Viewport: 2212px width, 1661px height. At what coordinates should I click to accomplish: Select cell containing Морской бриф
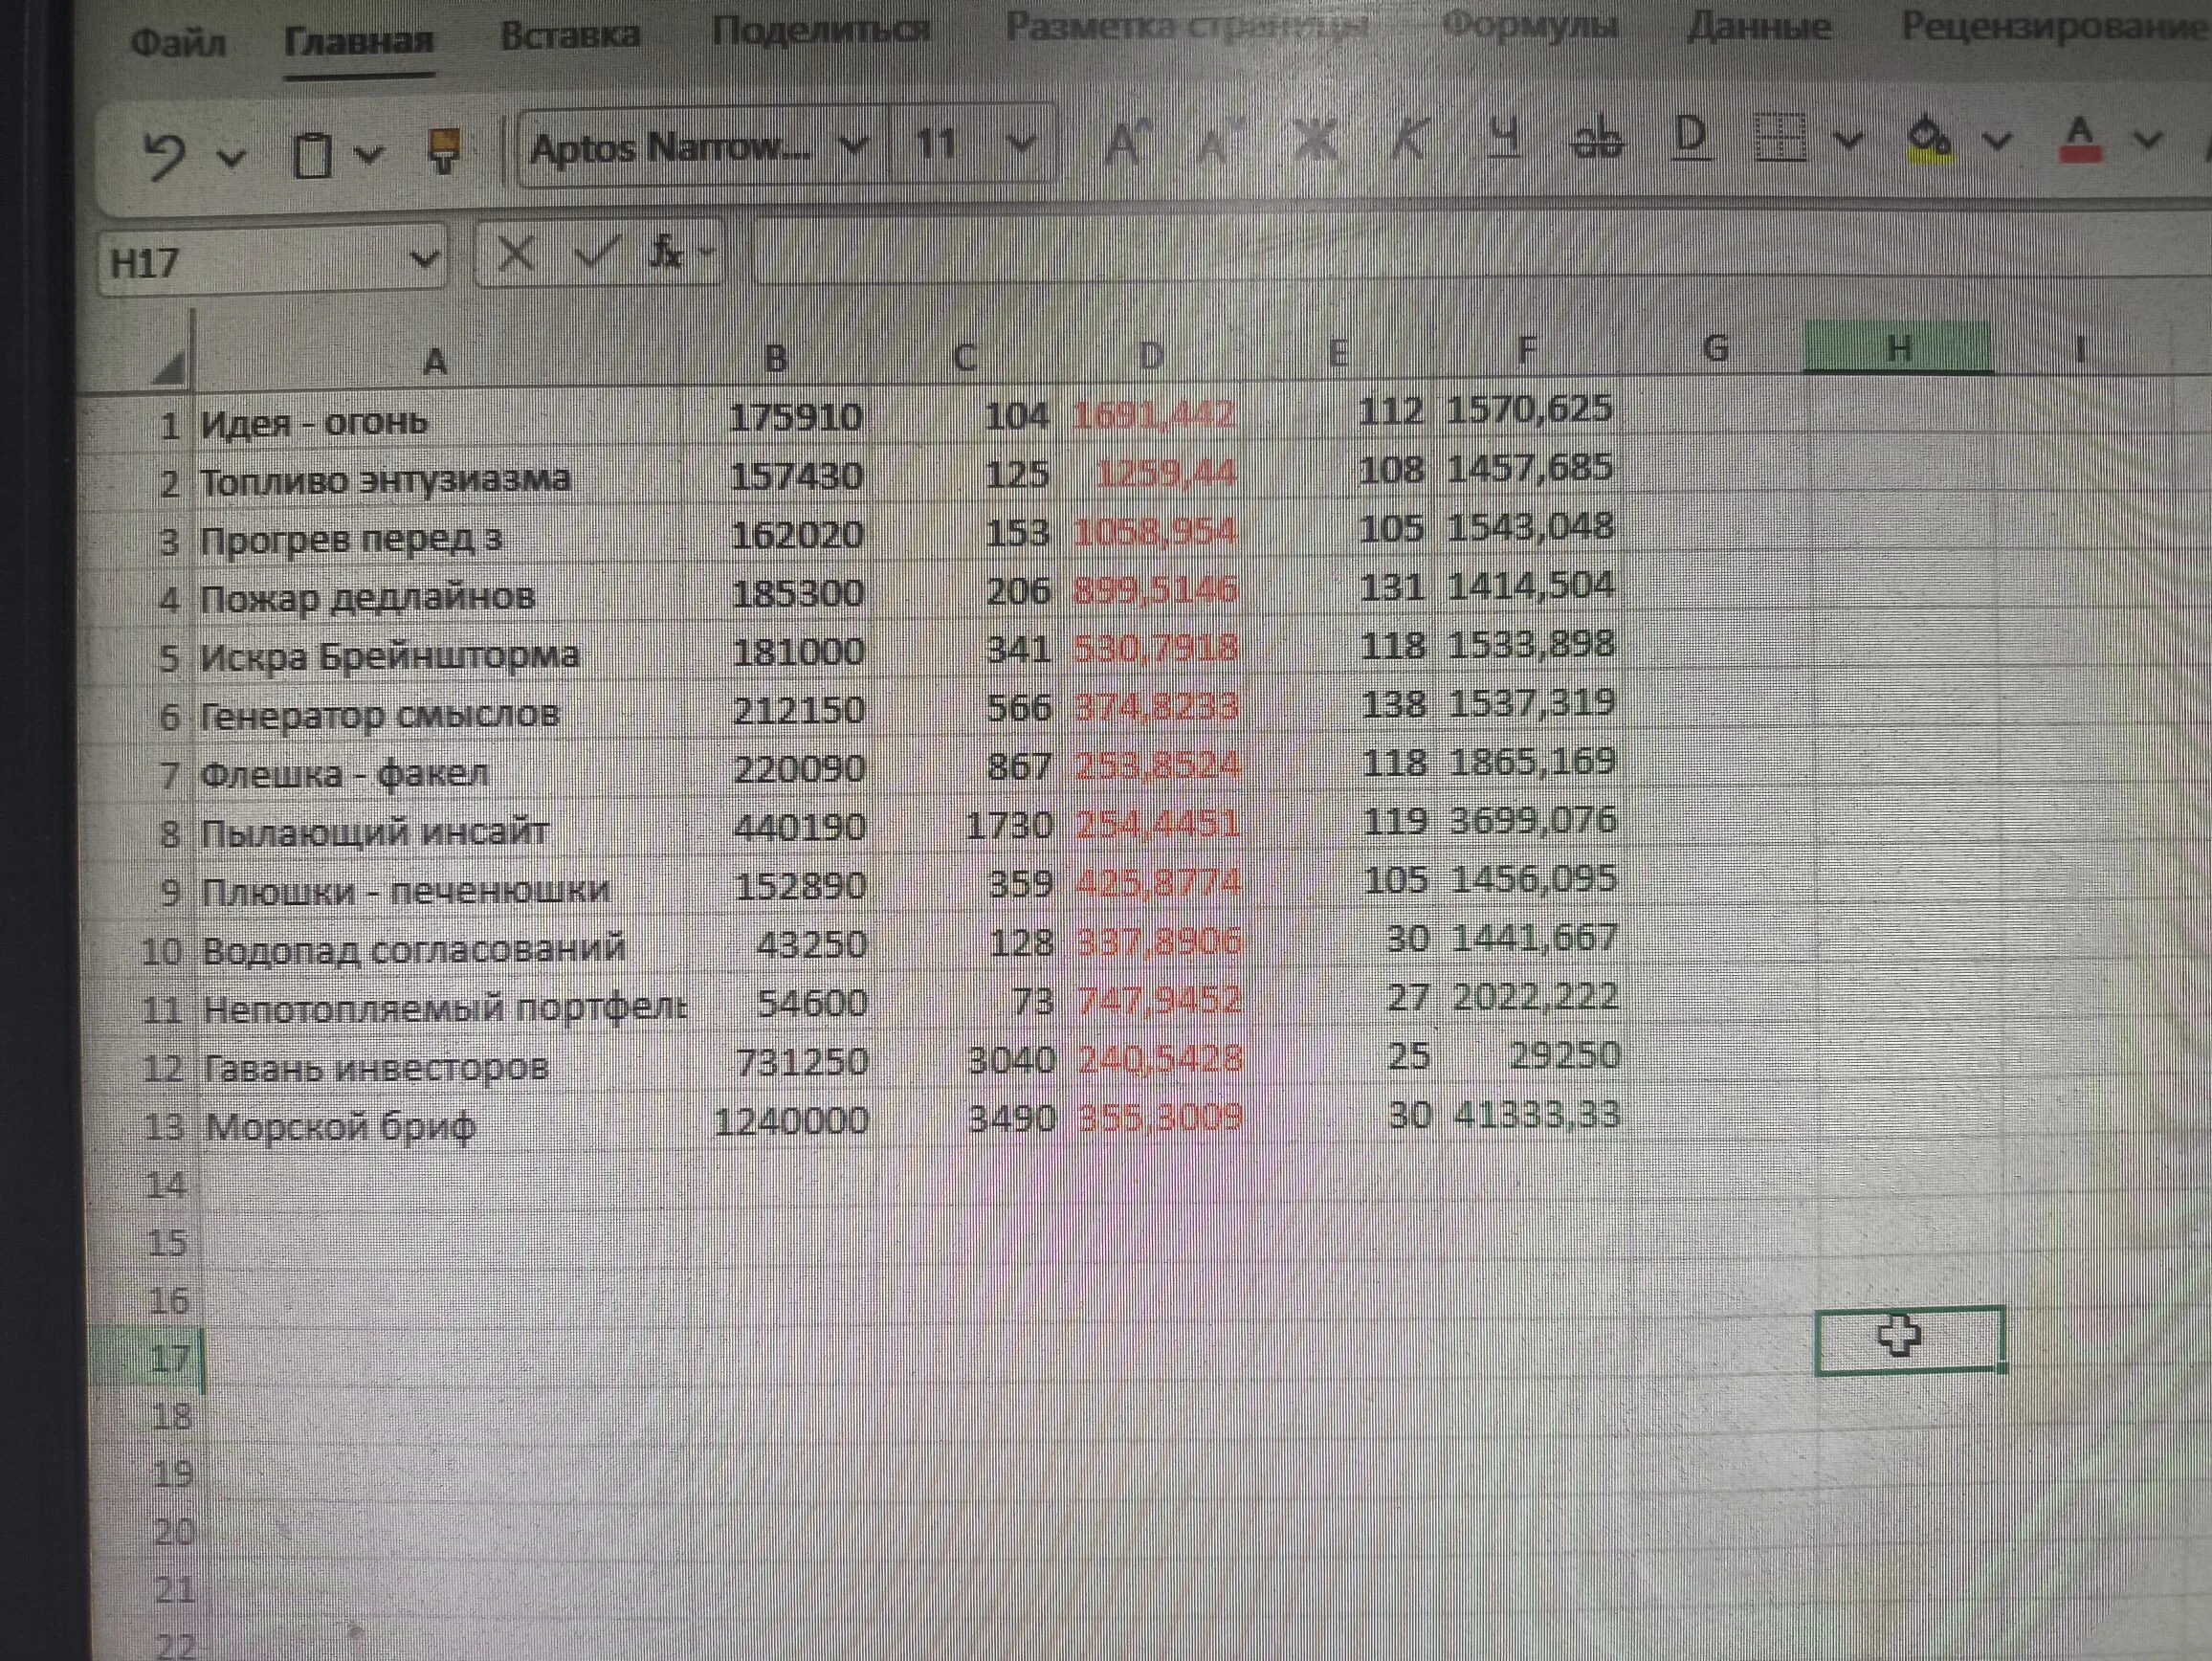443,1126
